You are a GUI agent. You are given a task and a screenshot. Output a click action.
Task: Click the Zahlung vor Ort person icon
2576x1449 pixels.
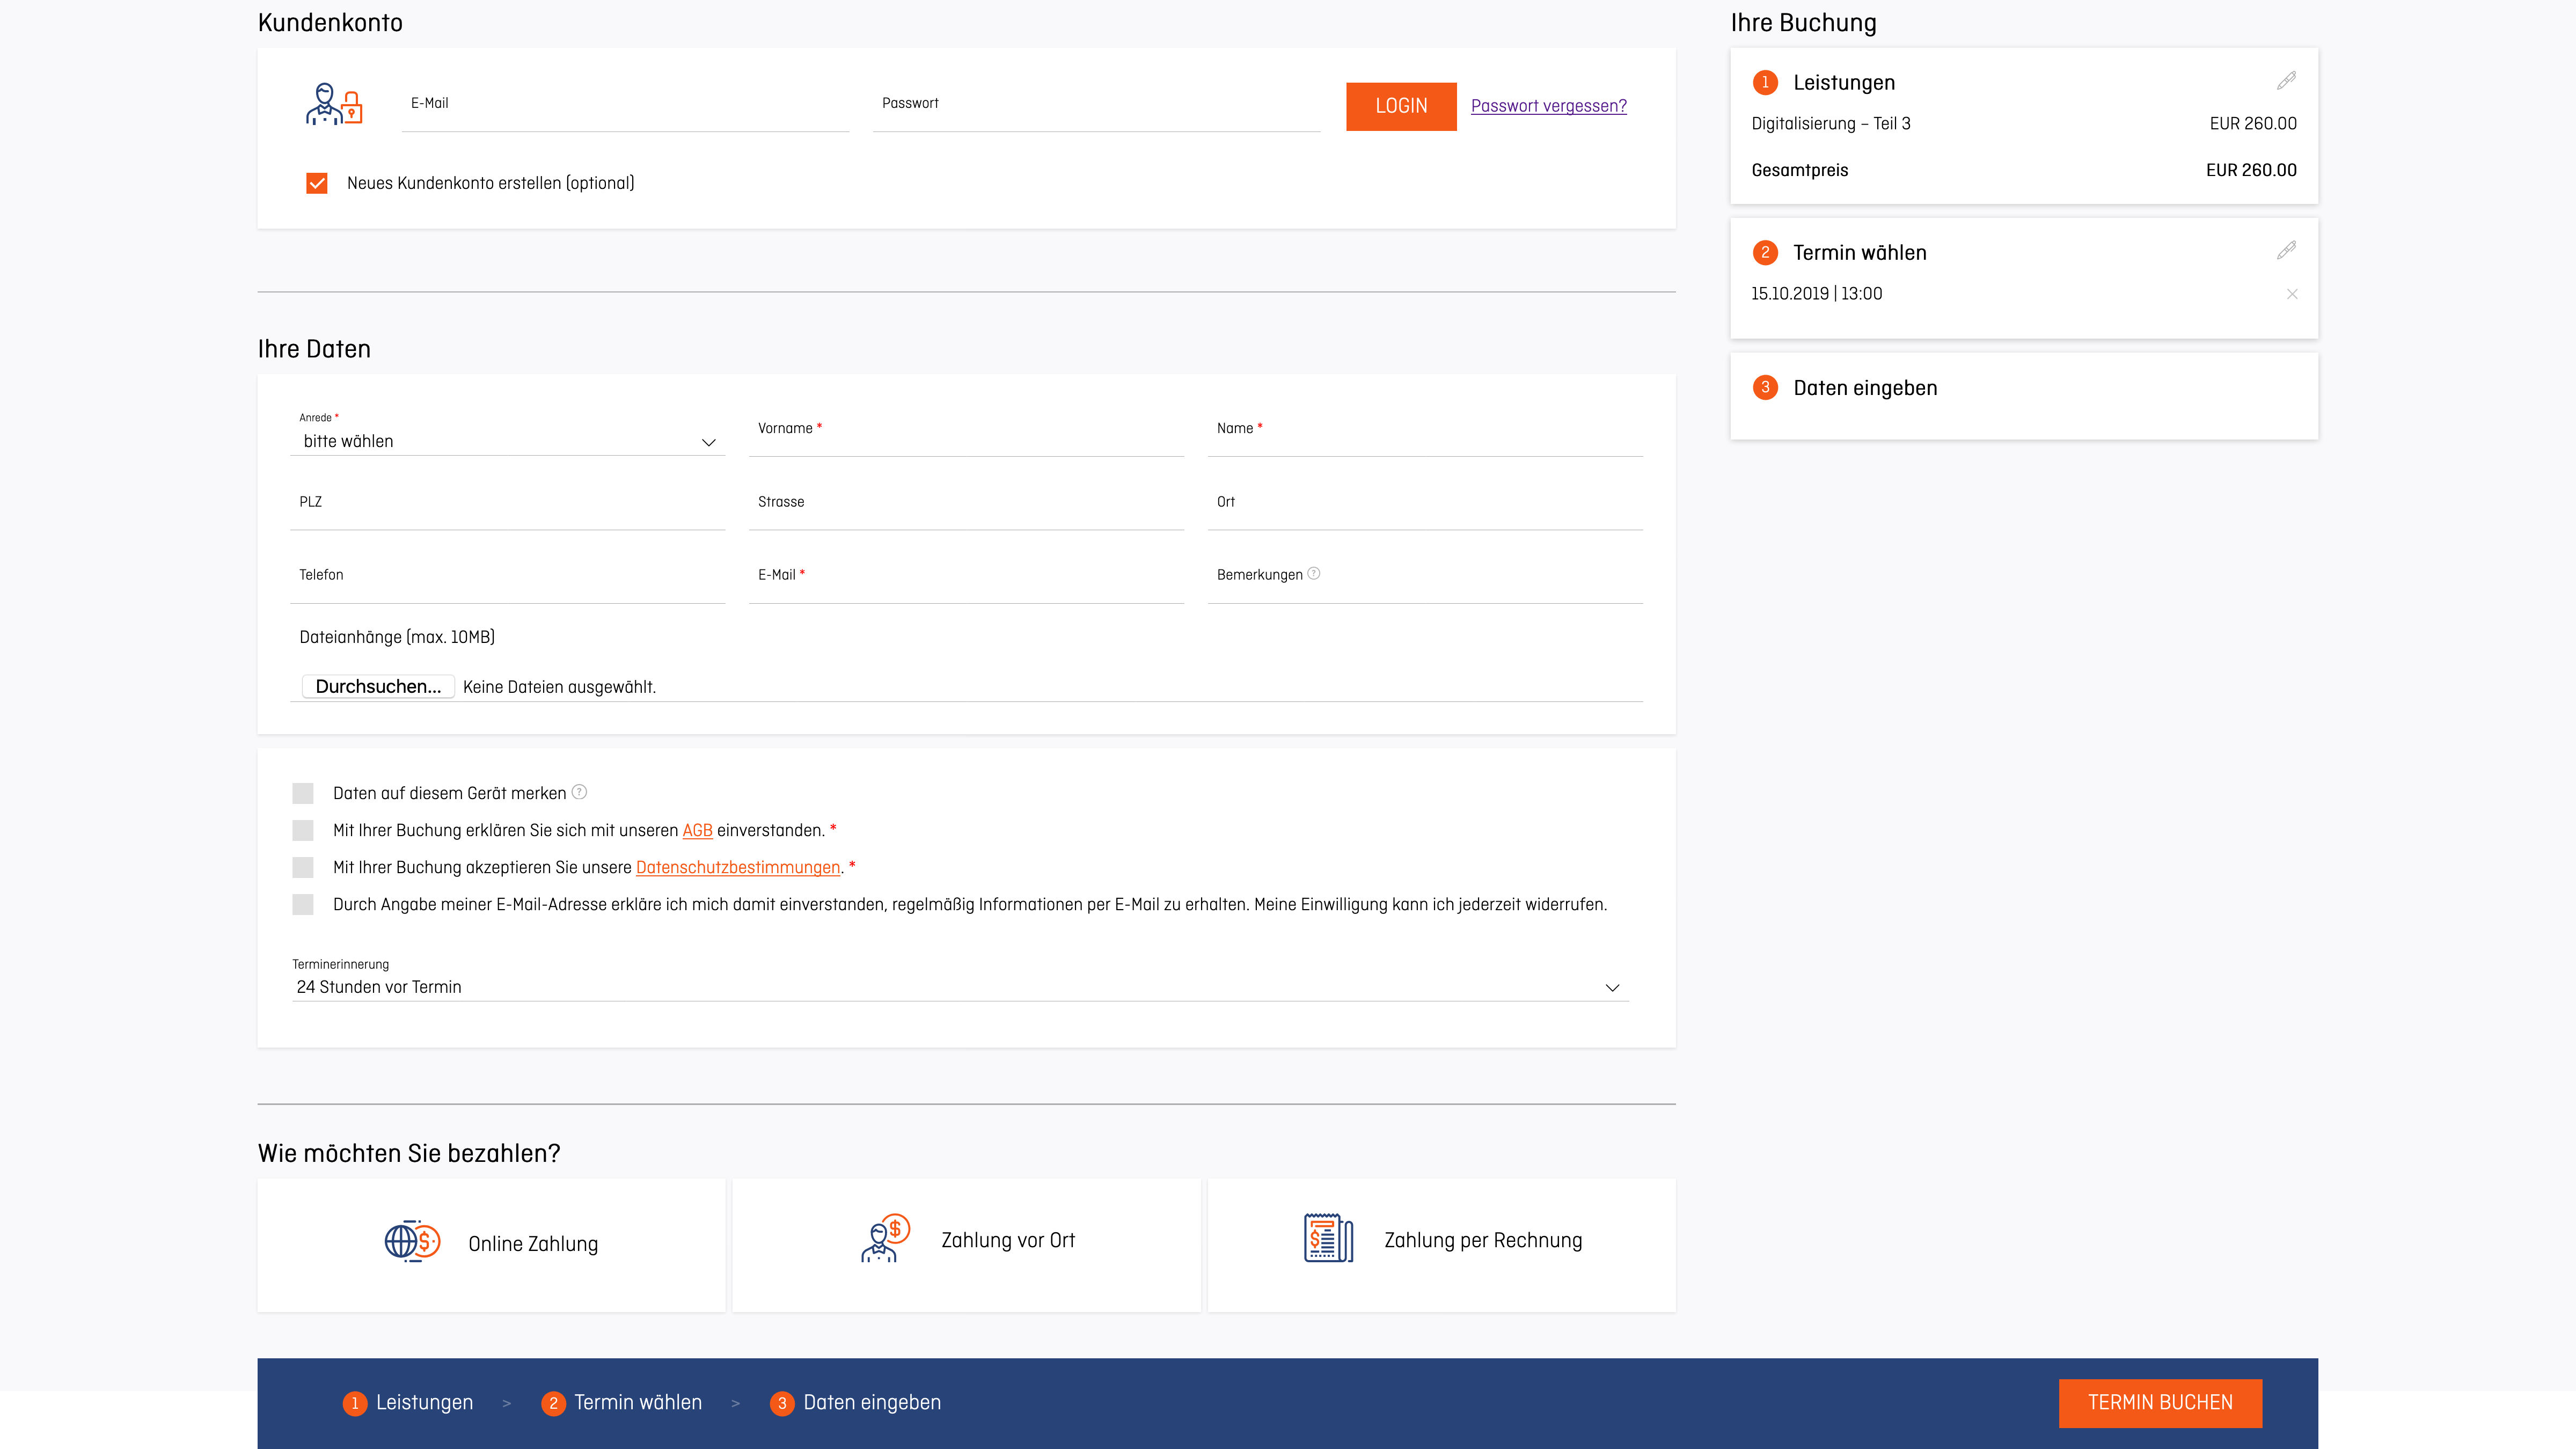885,1239
